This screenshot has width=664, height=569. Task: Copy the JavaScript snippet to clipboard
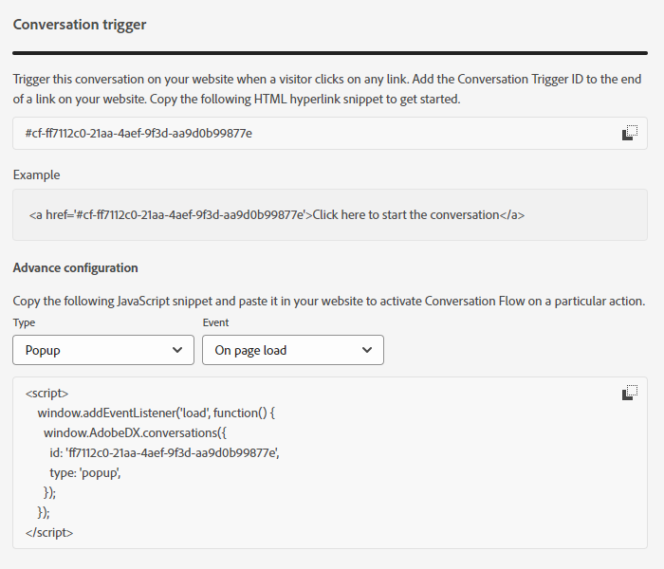(x=629, y=393)
